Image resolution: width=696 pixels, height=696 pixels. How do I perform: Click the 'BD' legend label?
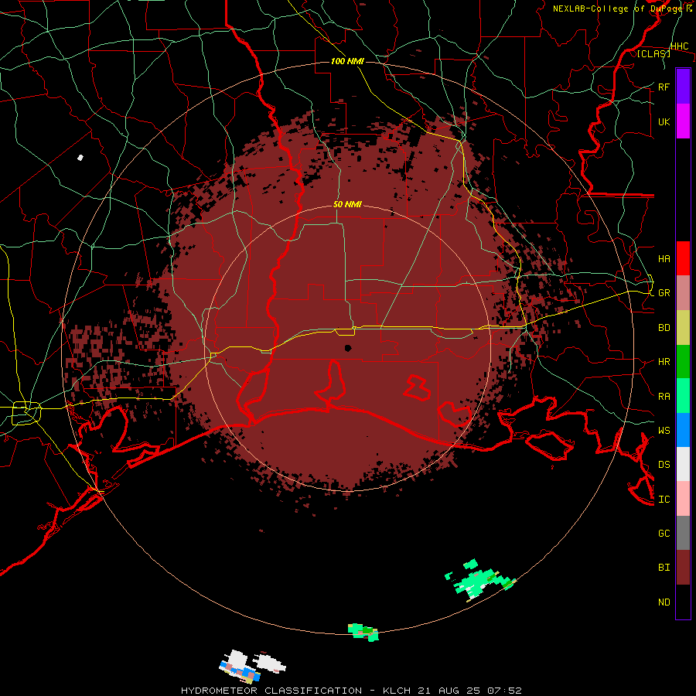664,328
